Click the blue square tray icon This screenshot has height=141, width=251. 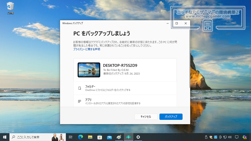pos(216,137)
